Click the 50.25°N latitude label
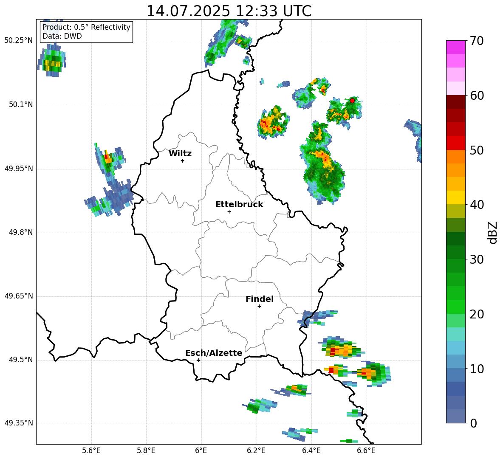The width and height of the screenshot is (503, 459). coord(19,41)
